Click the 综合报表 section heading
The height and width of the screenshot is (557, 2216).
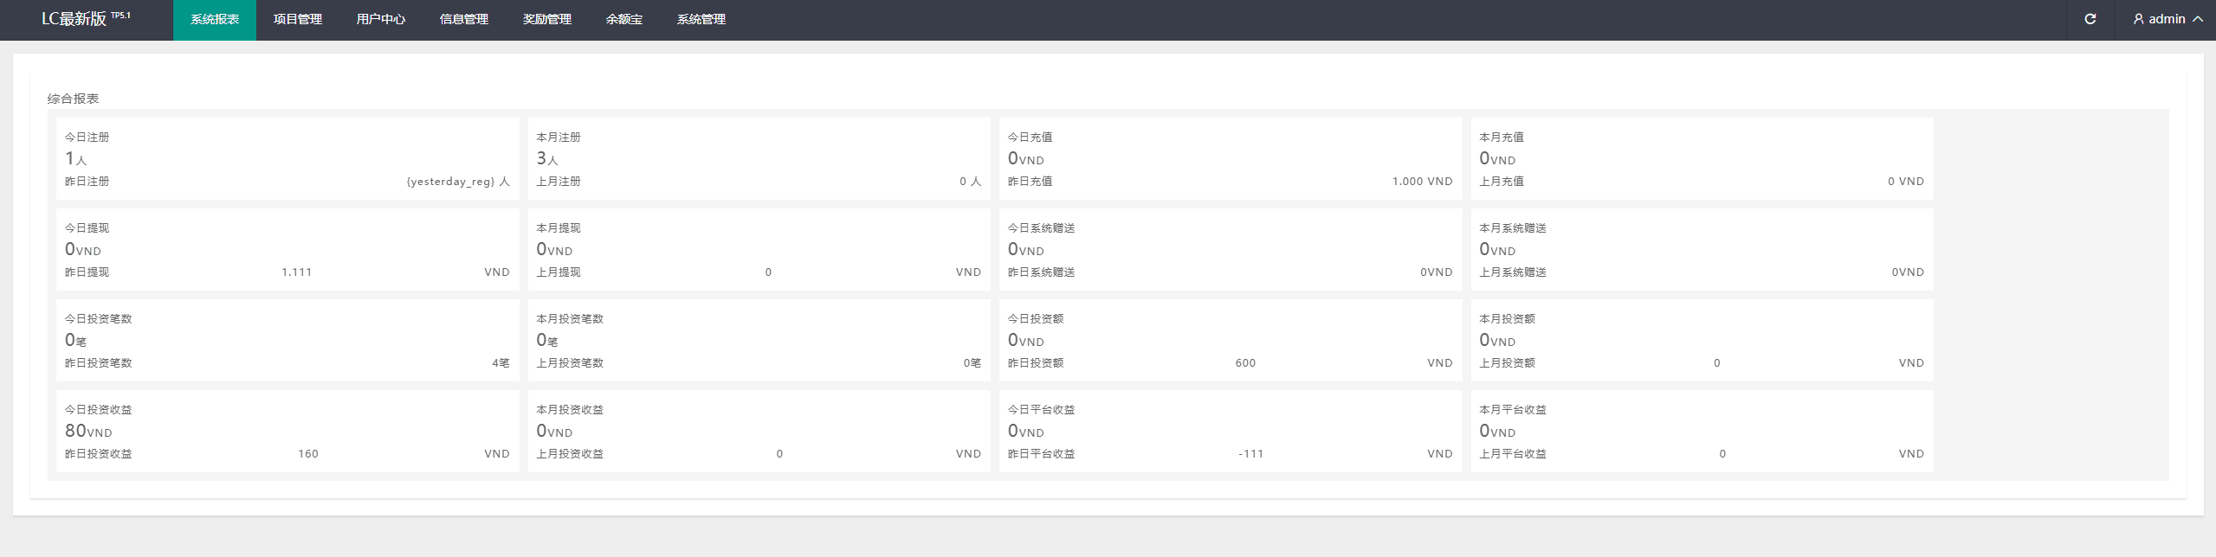point(74,99)
